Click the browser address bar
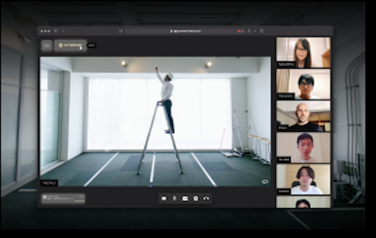 click(x=185, y=31)
